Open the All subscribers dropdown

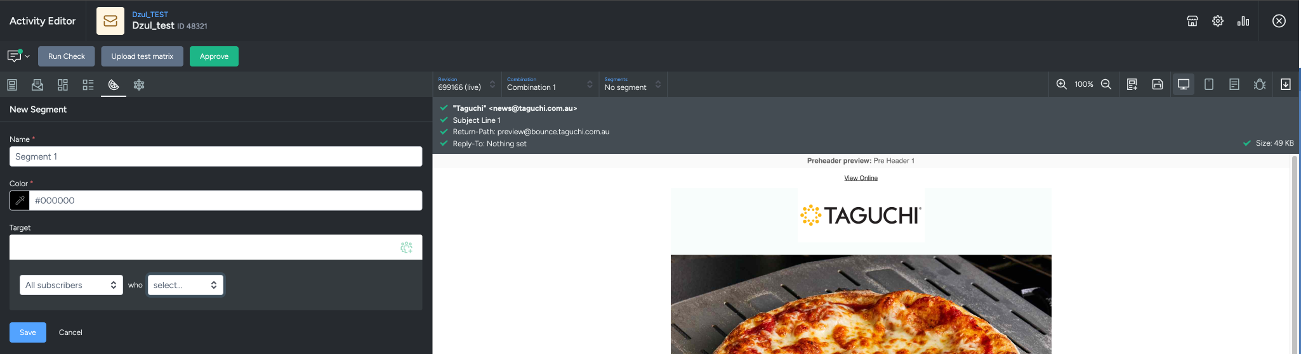tap(71, 285)
